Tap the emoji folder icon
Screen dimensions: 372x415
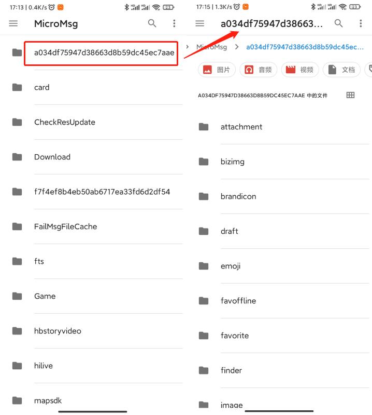204,266
